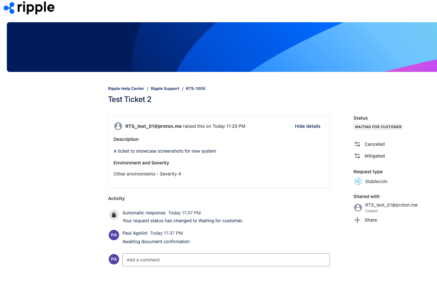Transition the request to Canceled
Screen dimensions: 437x287
click(374, 144)
